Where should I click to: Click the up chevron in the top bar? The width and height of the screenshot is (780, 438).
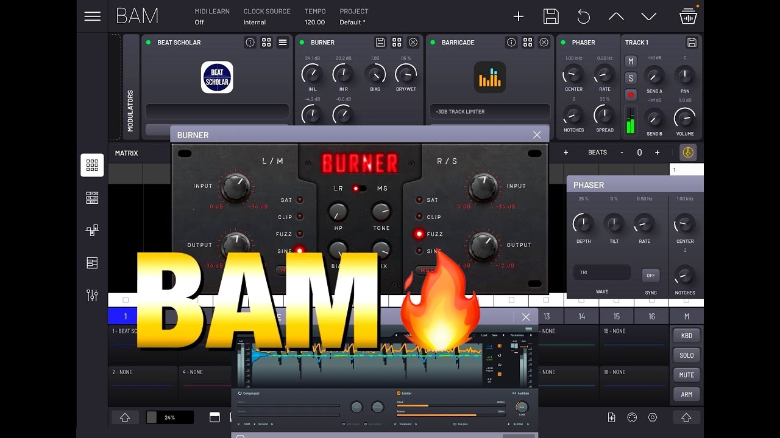(x=616, y=16)
